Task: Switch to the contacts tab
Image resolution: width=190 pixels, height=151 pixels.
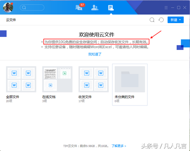Action: click(95, 8)
